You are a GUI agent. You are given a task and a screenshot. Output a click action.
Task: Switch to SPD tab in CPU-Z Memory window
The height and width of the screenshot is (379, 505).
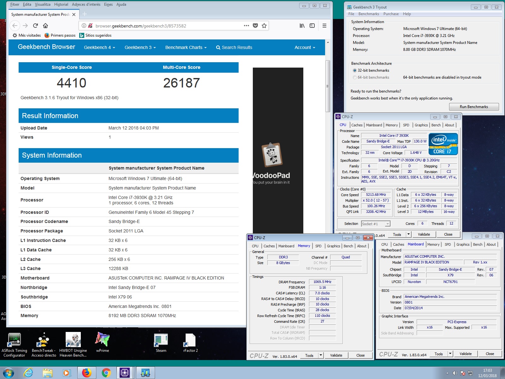tap(318, 246)
